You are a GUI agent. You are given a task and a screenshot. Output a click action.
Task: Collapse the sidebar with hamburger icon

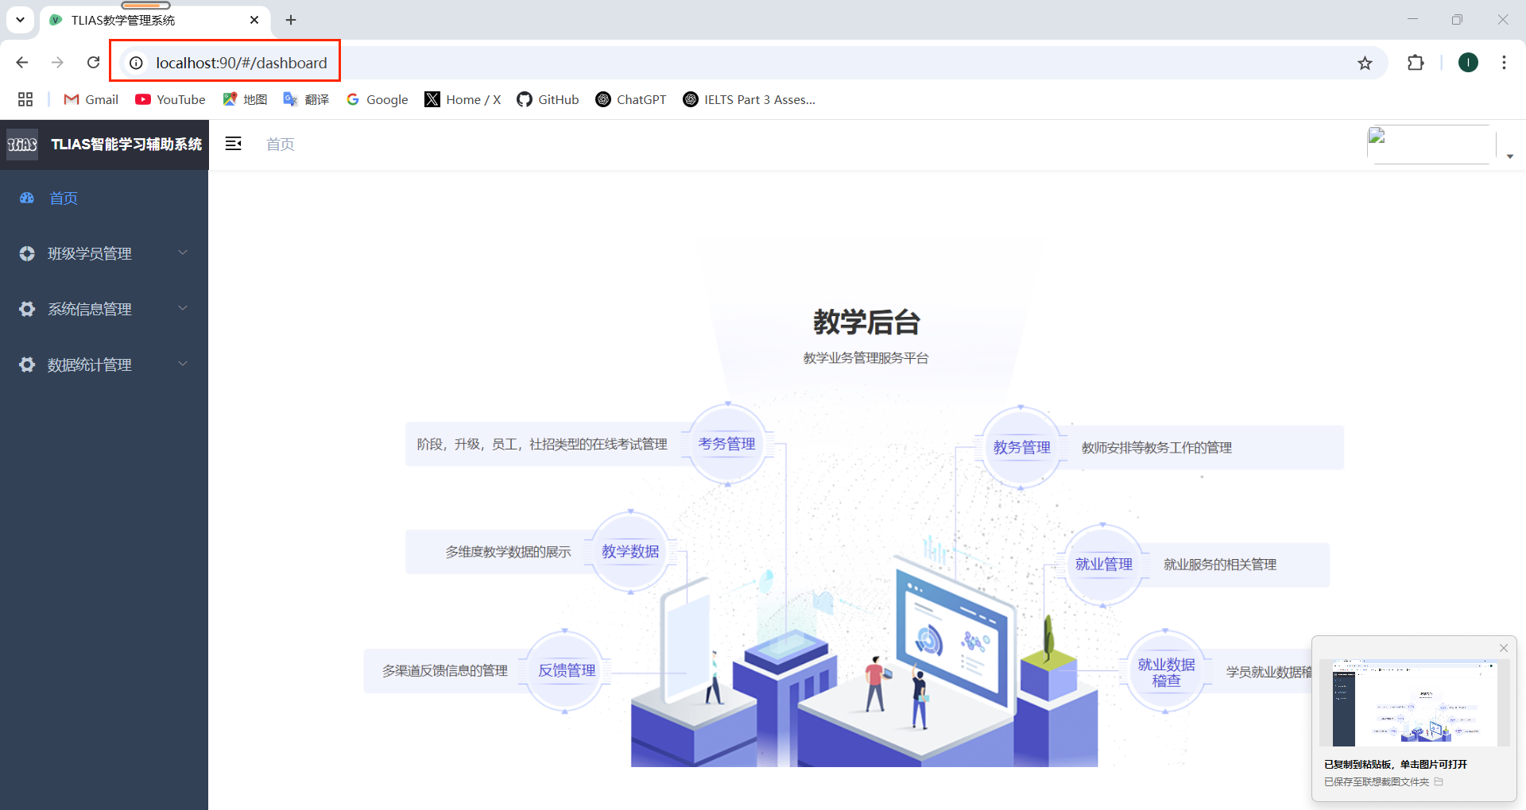click(233, 144)
